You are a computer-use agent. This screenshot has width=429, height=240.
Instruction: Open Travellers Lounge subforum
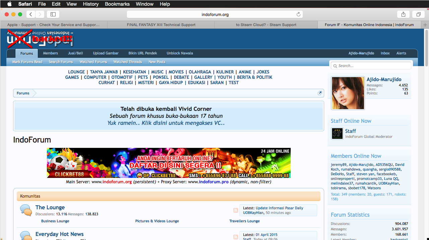tap(244, 221)
